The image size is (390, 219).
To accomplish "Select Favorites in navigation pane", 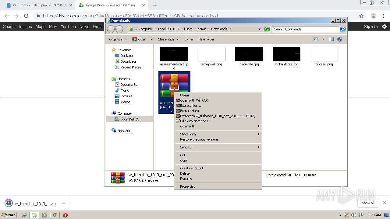I will point(121,50).
